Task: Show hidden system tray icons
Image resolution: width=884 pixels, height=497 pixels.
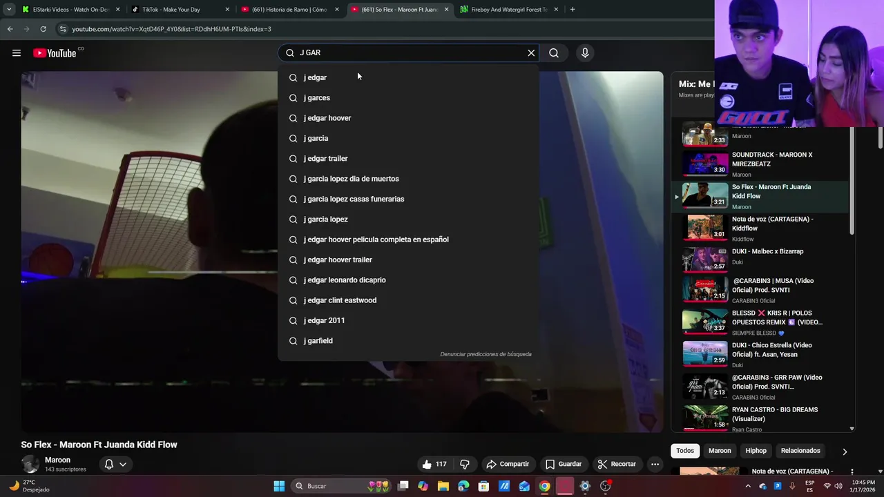Action: pos(748,486)
